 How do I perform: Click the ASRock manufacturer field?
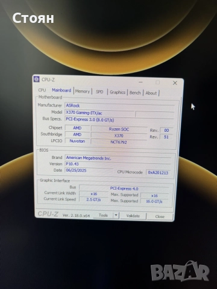click(x=119, y=106)
